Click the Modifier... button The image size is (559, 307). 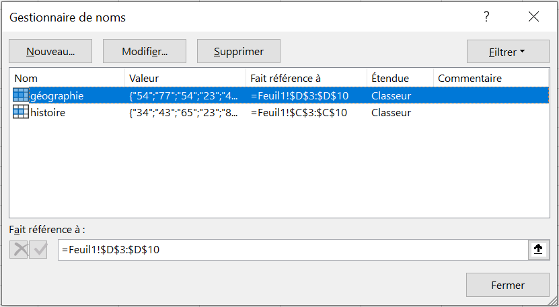pos(145,51)
